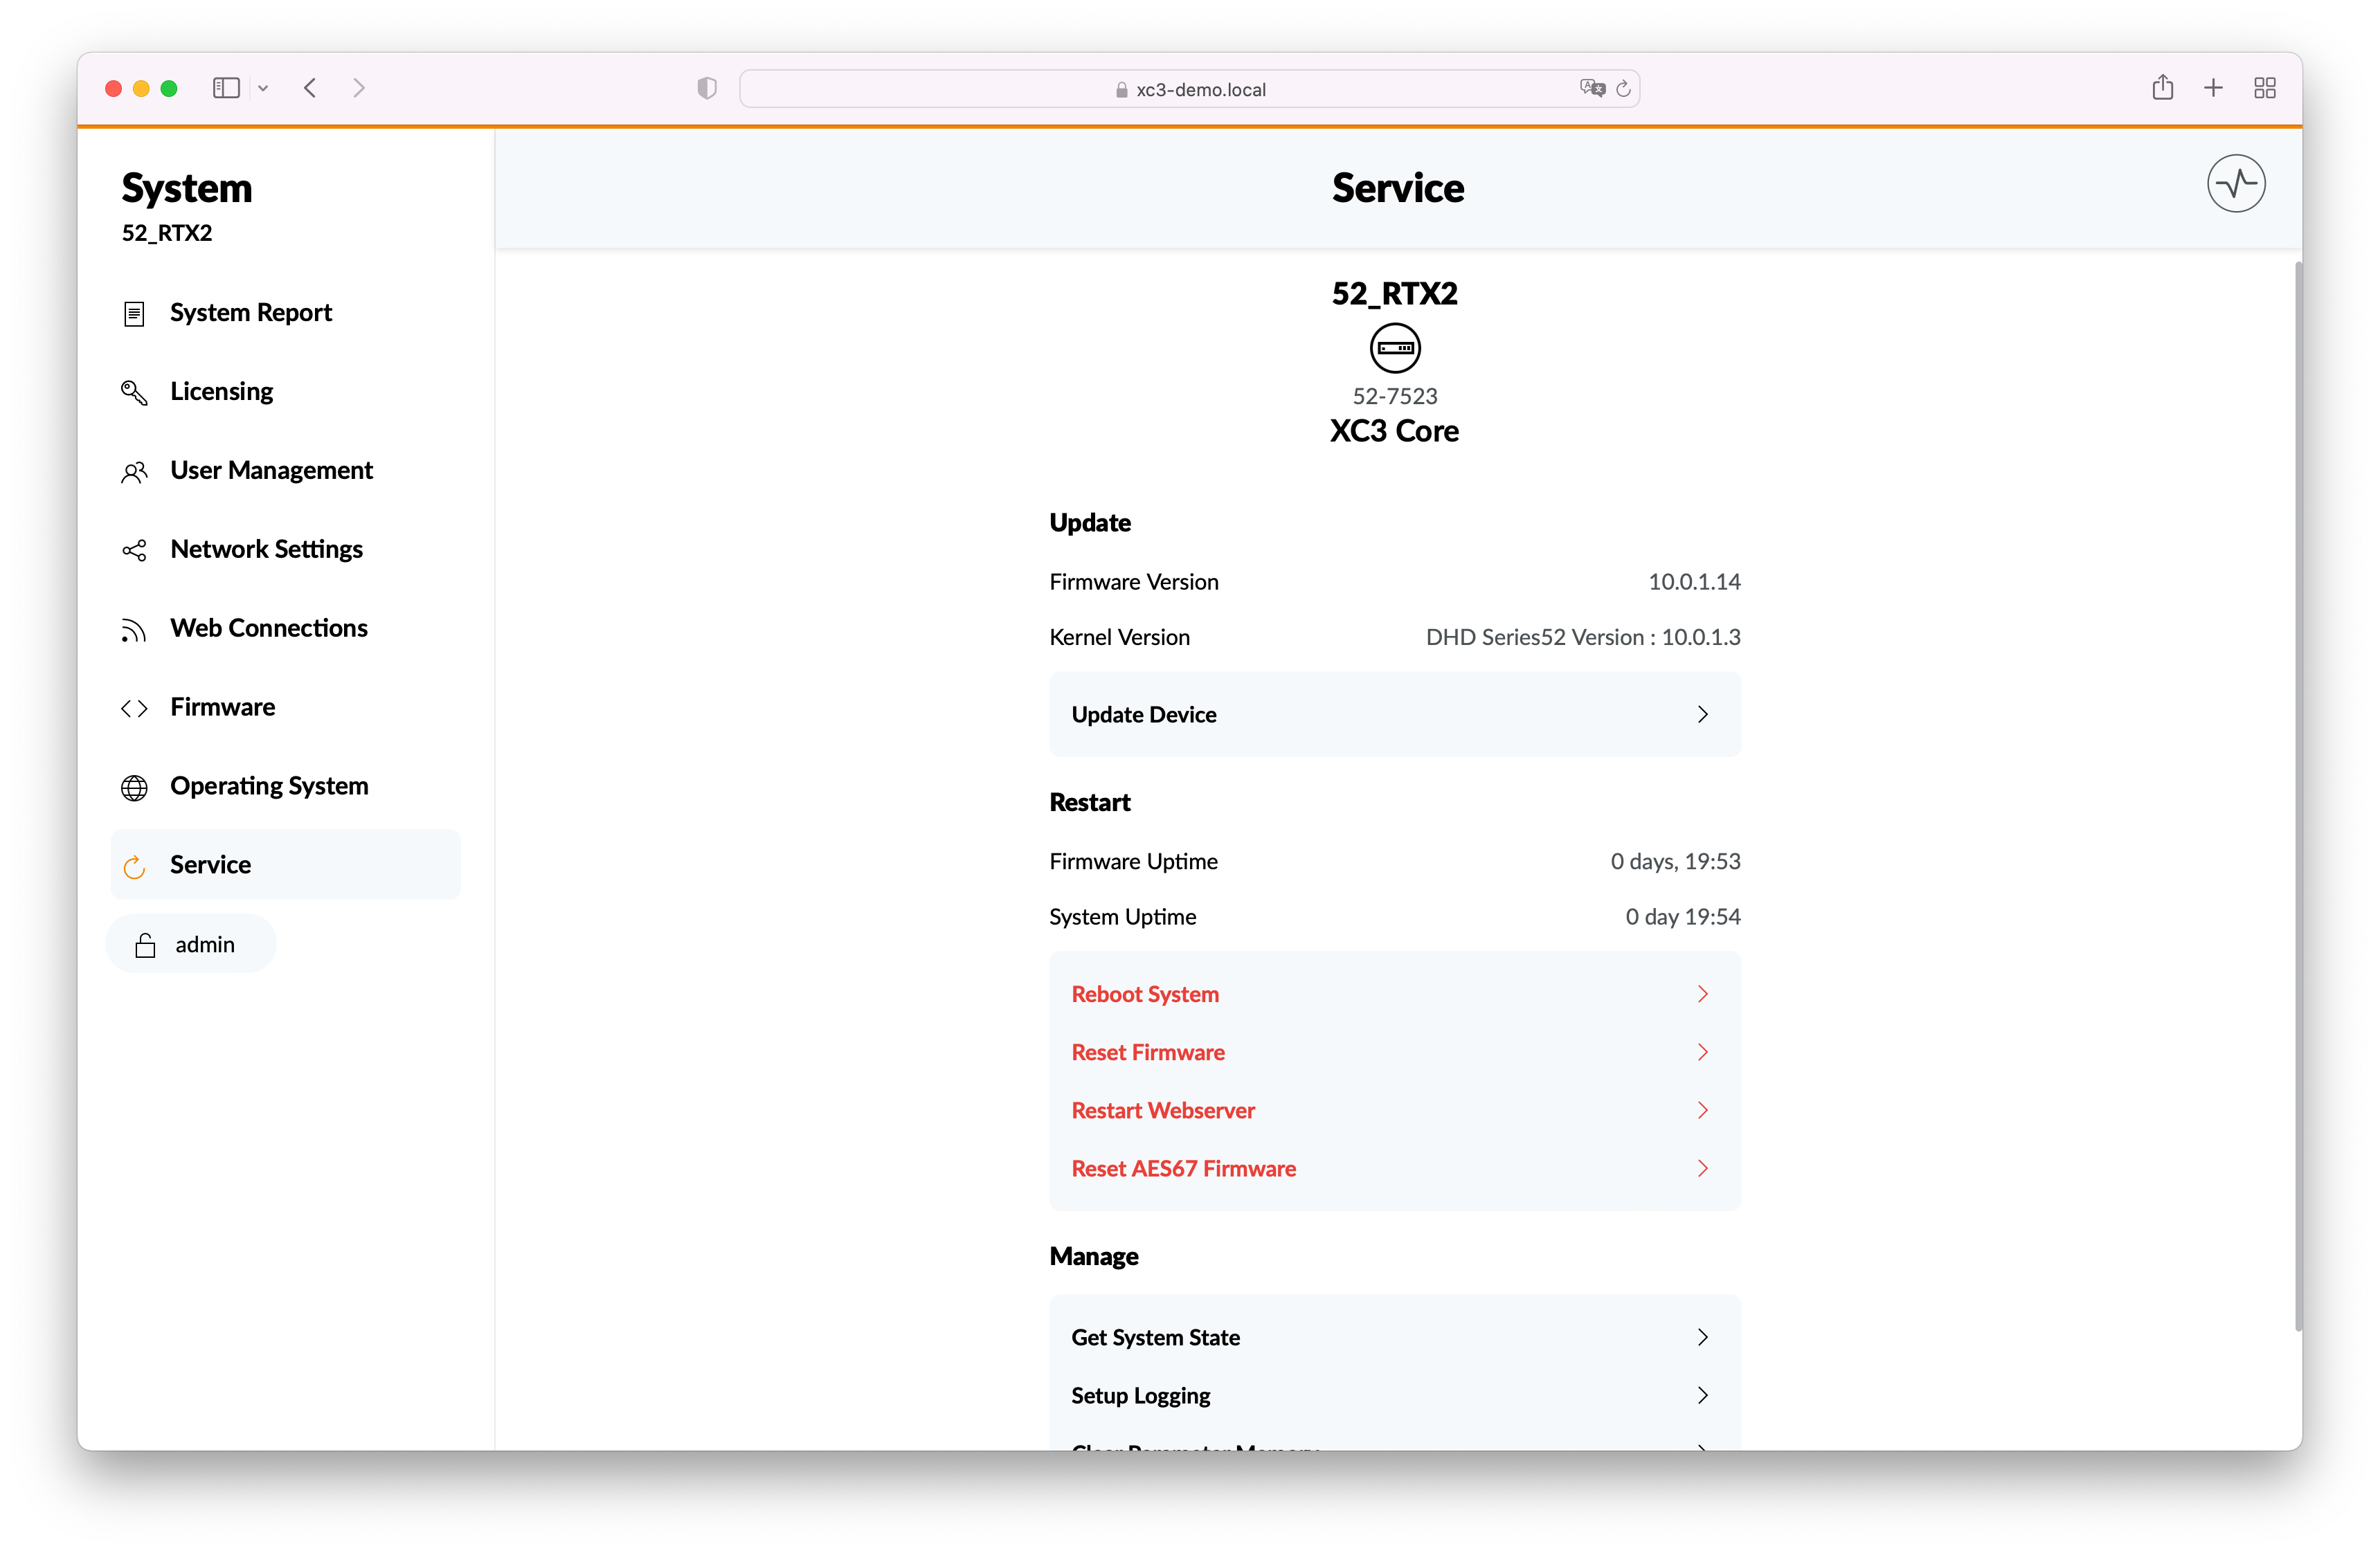Select the Service menu item
The image size is (2380, 1553).
[285, 865]
